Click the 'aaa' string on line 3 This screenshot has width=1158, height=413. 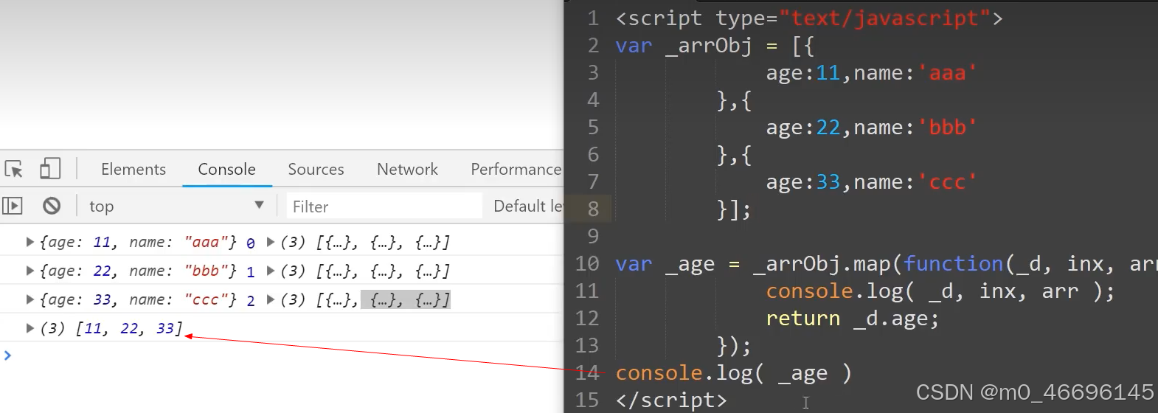(x=947, y=73)
